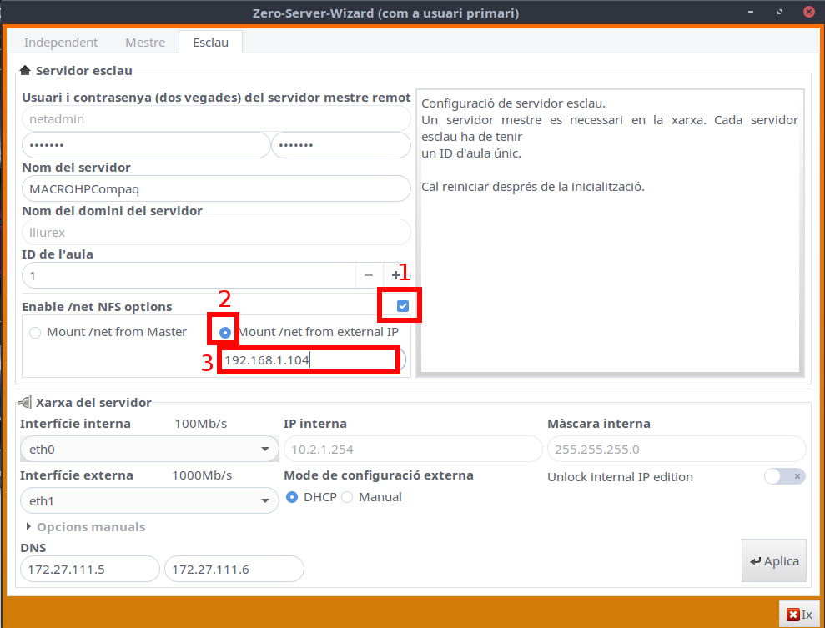Switch to the Mestre tab
Image resolution: width=825 pixels, height=628 pixels.
click(145, 43)
